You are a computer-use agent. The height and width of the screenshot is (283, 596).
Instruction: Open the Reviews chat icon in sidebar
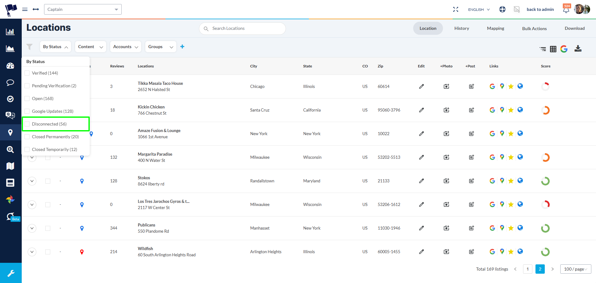10,83
